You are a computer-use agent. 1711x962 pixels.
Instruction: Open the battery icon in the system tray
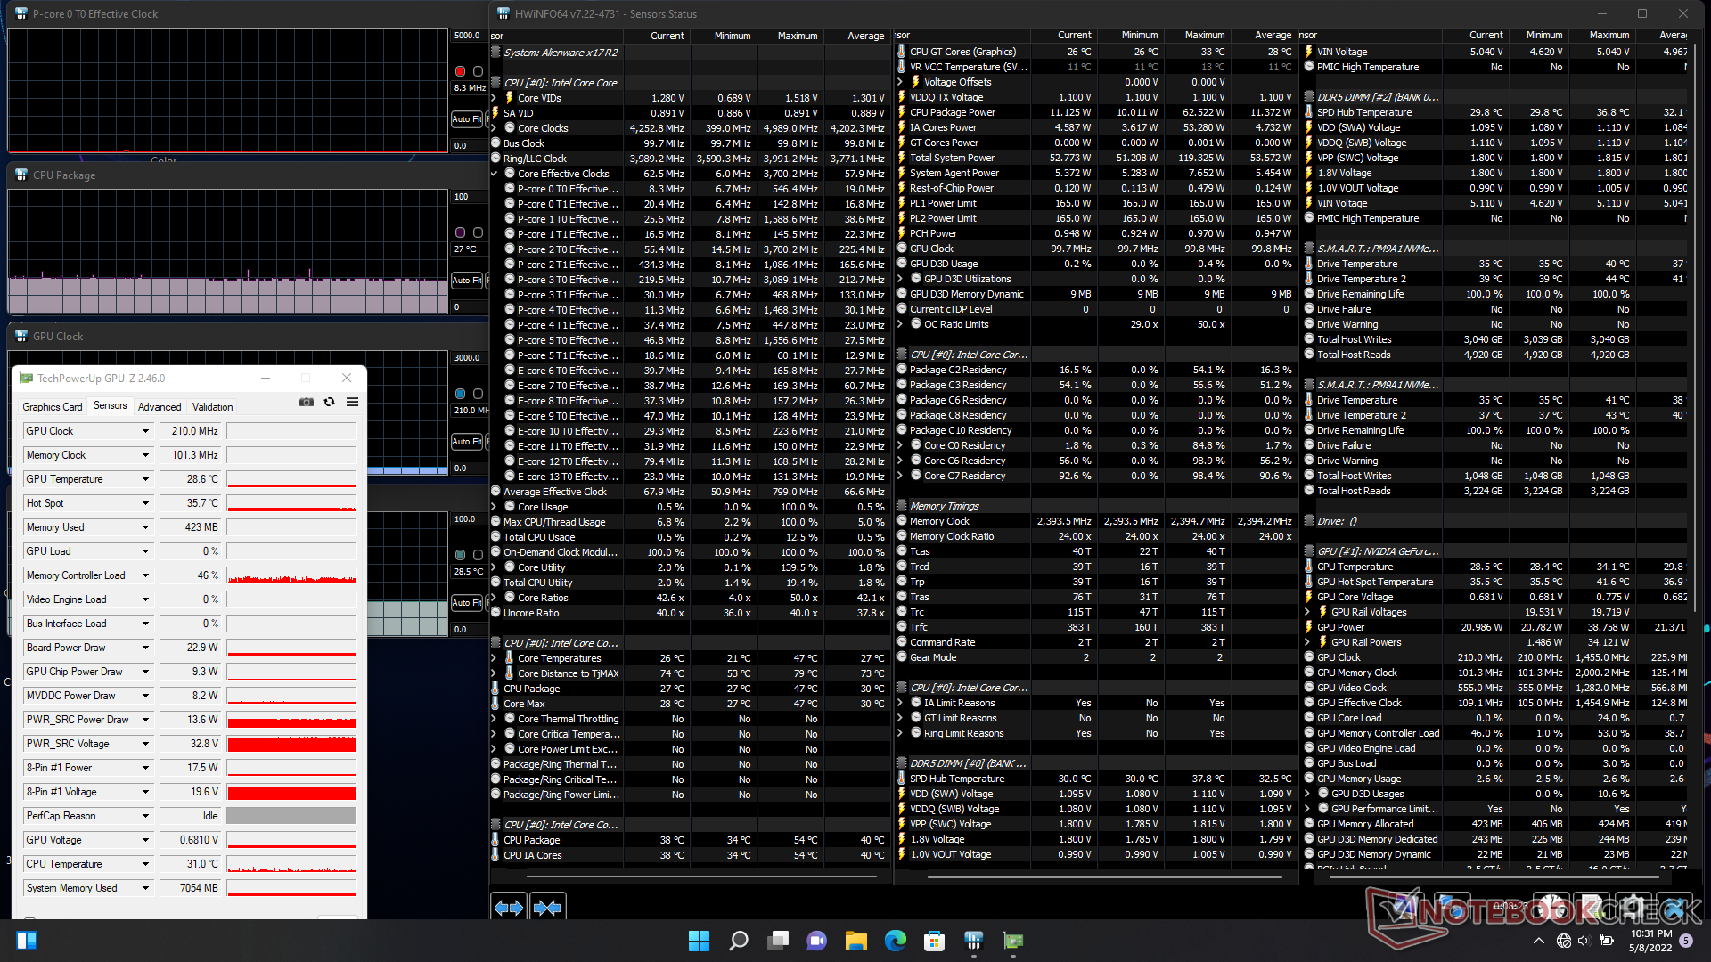(1607, 941)
